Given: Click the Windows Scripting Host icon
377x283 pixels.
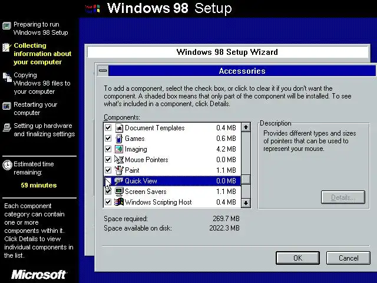Looking at the screenshot, I should [x=119, y=202].
